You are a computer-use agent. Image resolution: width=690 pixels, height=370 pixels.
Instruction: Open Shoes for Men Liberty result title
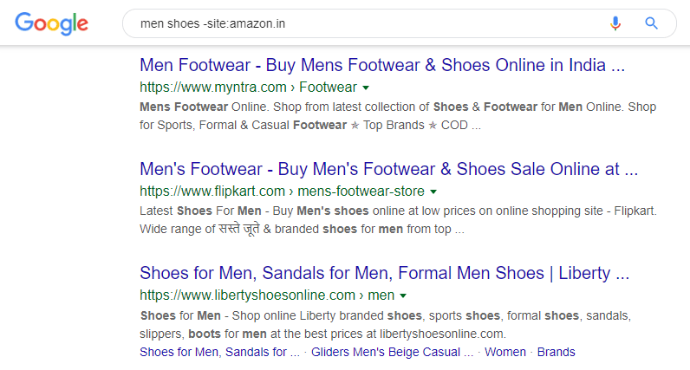coord(384,273)
